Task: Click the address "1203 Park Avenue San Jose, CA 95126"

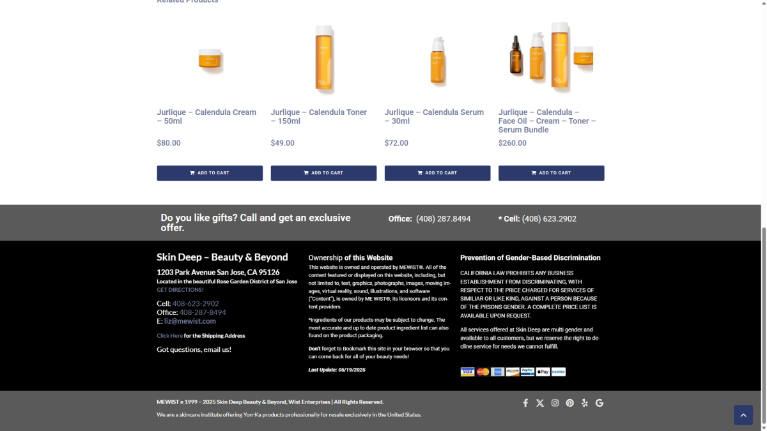Action: 218,273
